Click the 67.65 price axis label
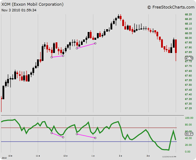This screenshot has height=160, width=196. pos(188,71)
